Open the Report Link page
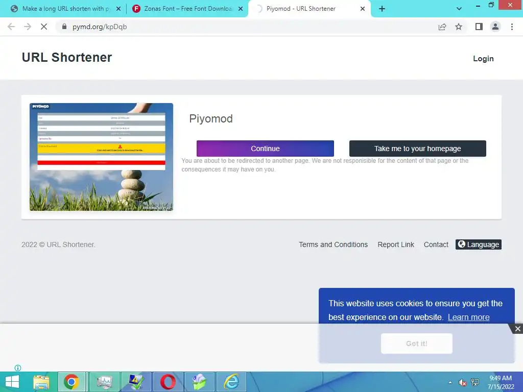Viewport: 523px width, 392px height. [396, 244]
